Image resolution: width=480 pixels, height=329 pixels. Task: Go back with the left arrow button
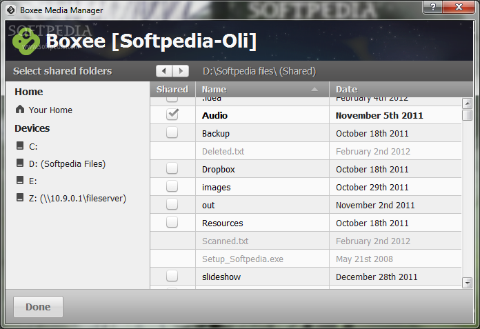(x=164, y=71)
